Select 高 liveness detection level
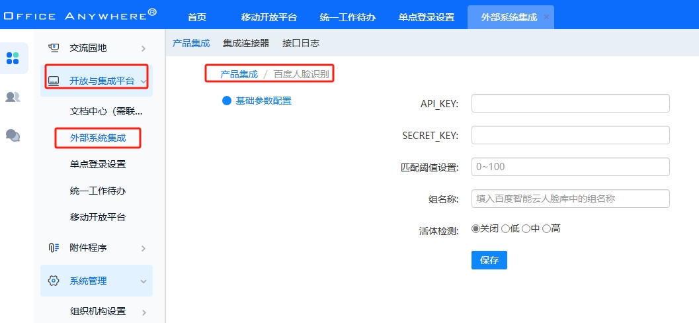Image resolution: width=699 pixels, height=323 pixels. coord(546,229)
